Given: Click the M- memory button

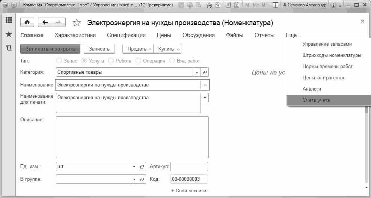Looking at the screenshot, I should [264, 5].
